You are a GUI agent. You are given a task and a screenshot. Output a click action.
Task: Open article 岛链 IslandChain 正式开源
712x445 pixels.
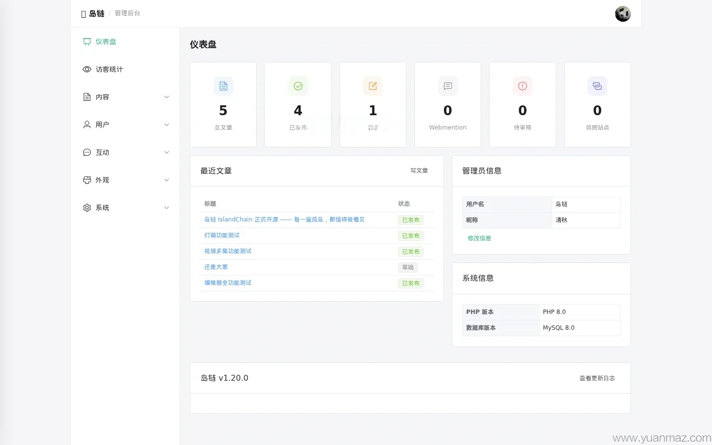(284, 220)
